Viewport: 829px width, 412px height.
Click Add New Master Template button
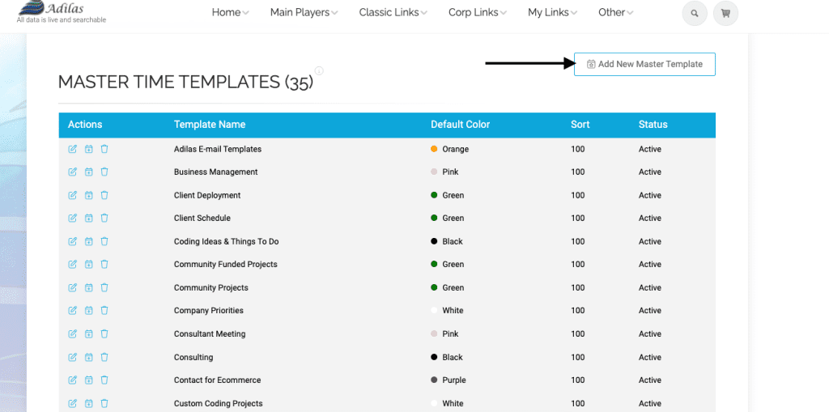coord(644,64)
